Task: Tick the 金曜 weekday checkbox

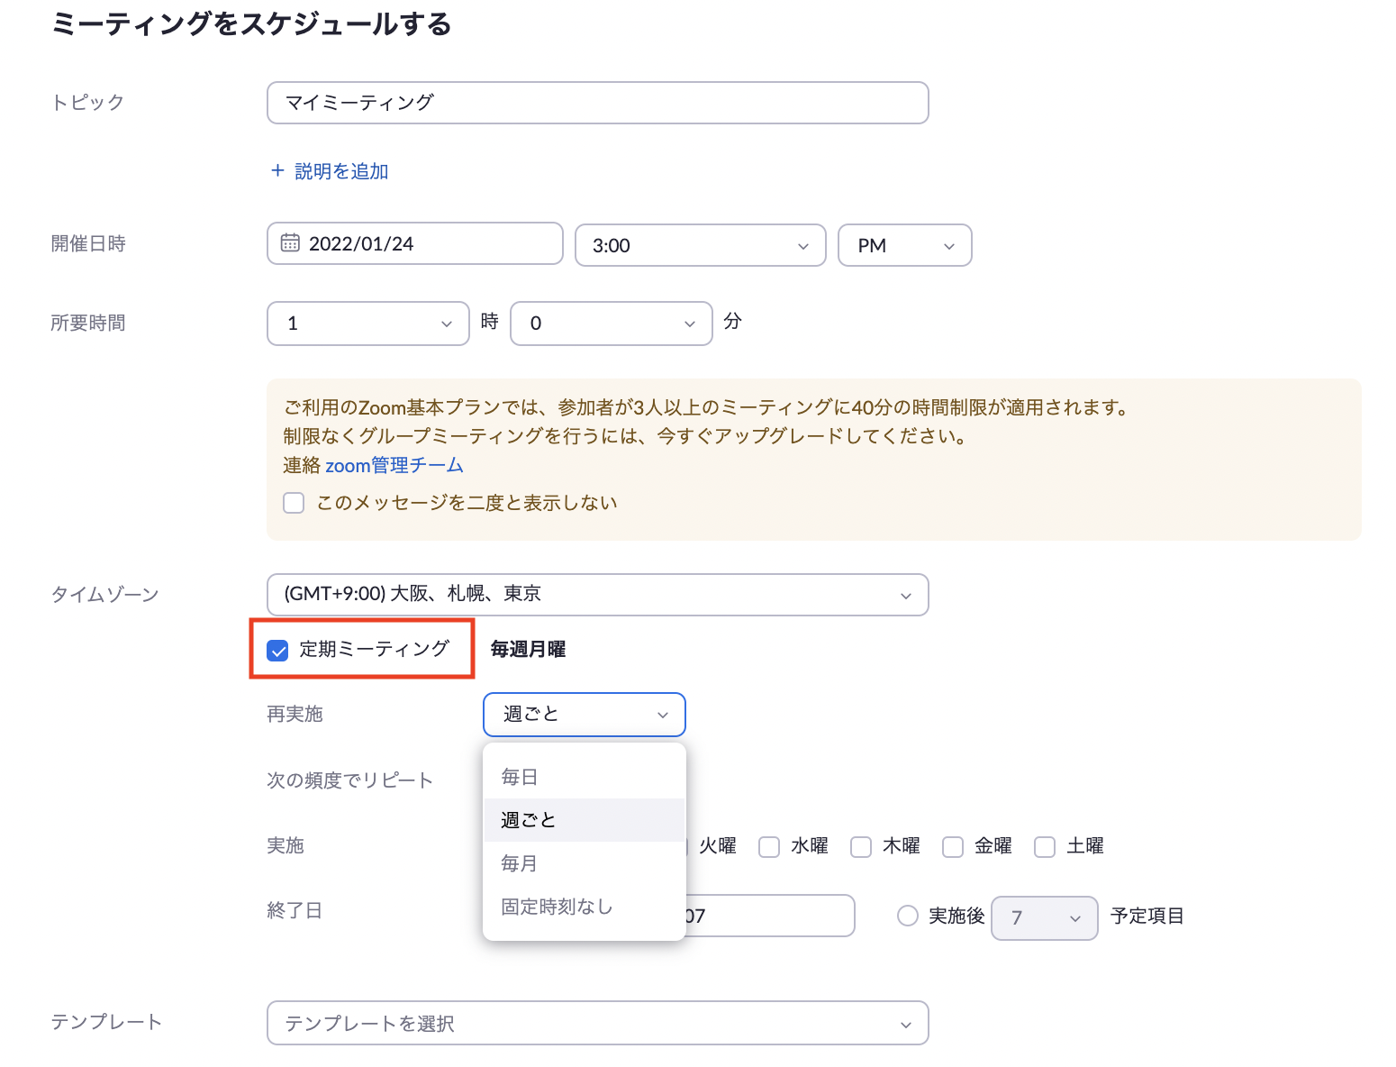Action: (x=953, y=847)
